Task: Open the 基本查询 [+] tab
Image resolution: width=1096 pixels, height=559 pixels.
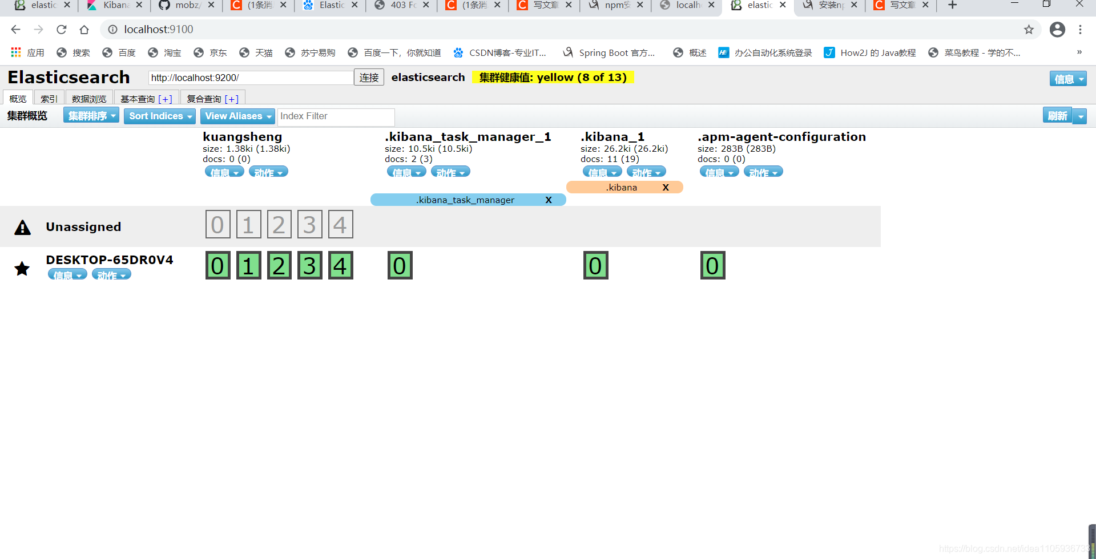Action: point(146,98)
